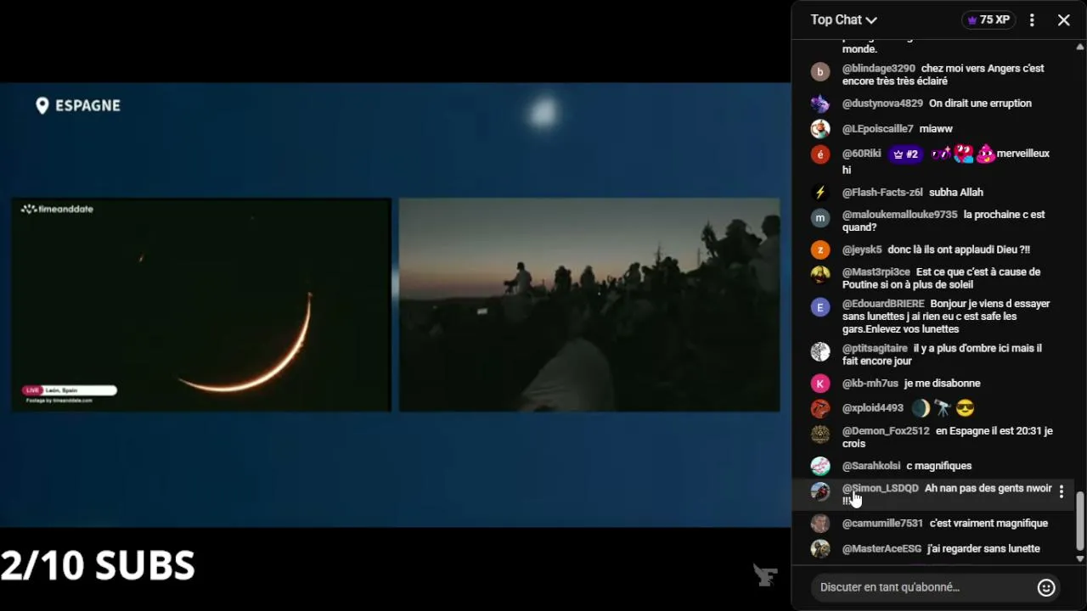
Task: Click the eclipse crescent video feed
Action: coord(201,305)
